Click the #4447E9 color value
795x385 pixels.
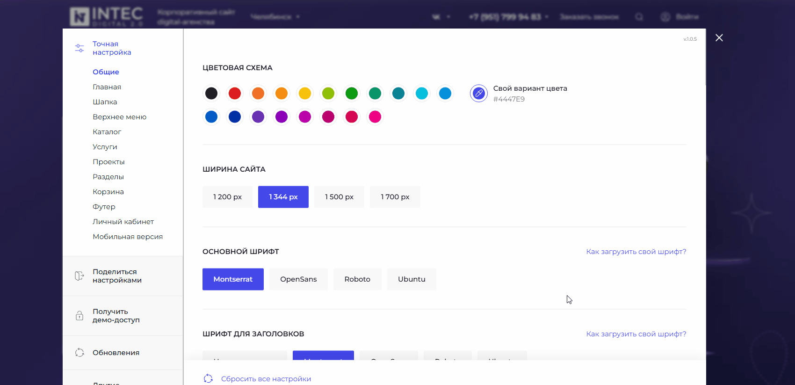pyautogui.click(x=509, y=99)
